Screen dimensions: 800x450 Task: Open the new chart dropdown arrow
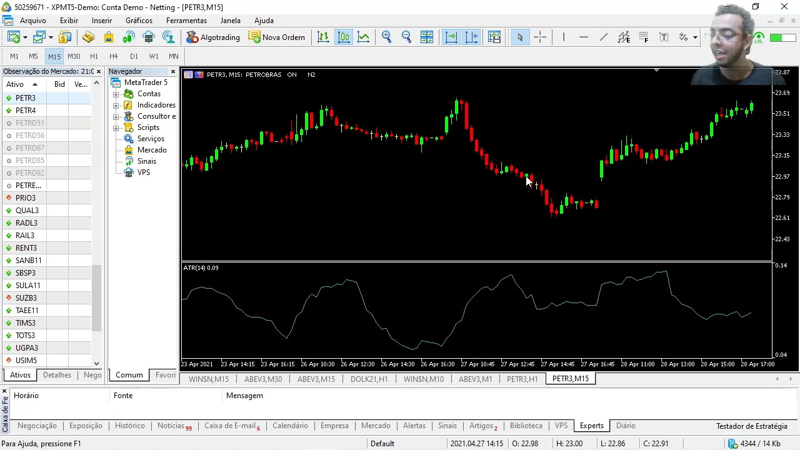pyautogui.click(x=24, y=37)
